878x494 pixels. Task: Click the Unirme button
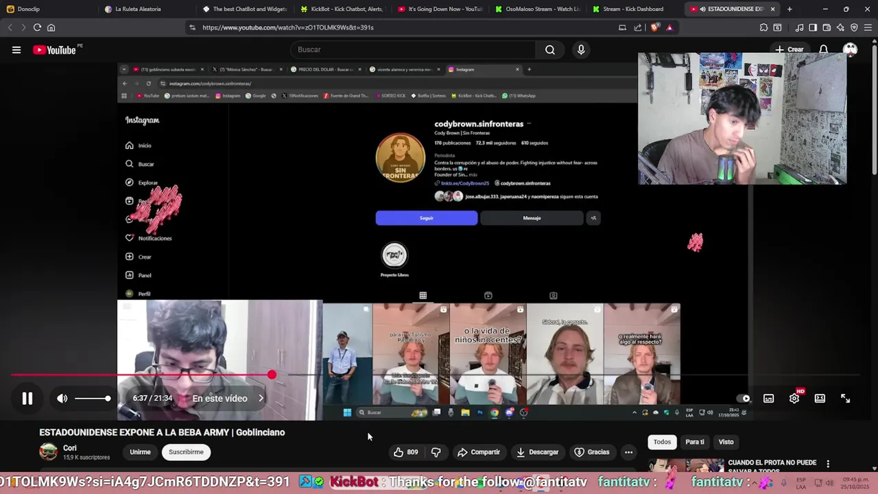[140, 452]
